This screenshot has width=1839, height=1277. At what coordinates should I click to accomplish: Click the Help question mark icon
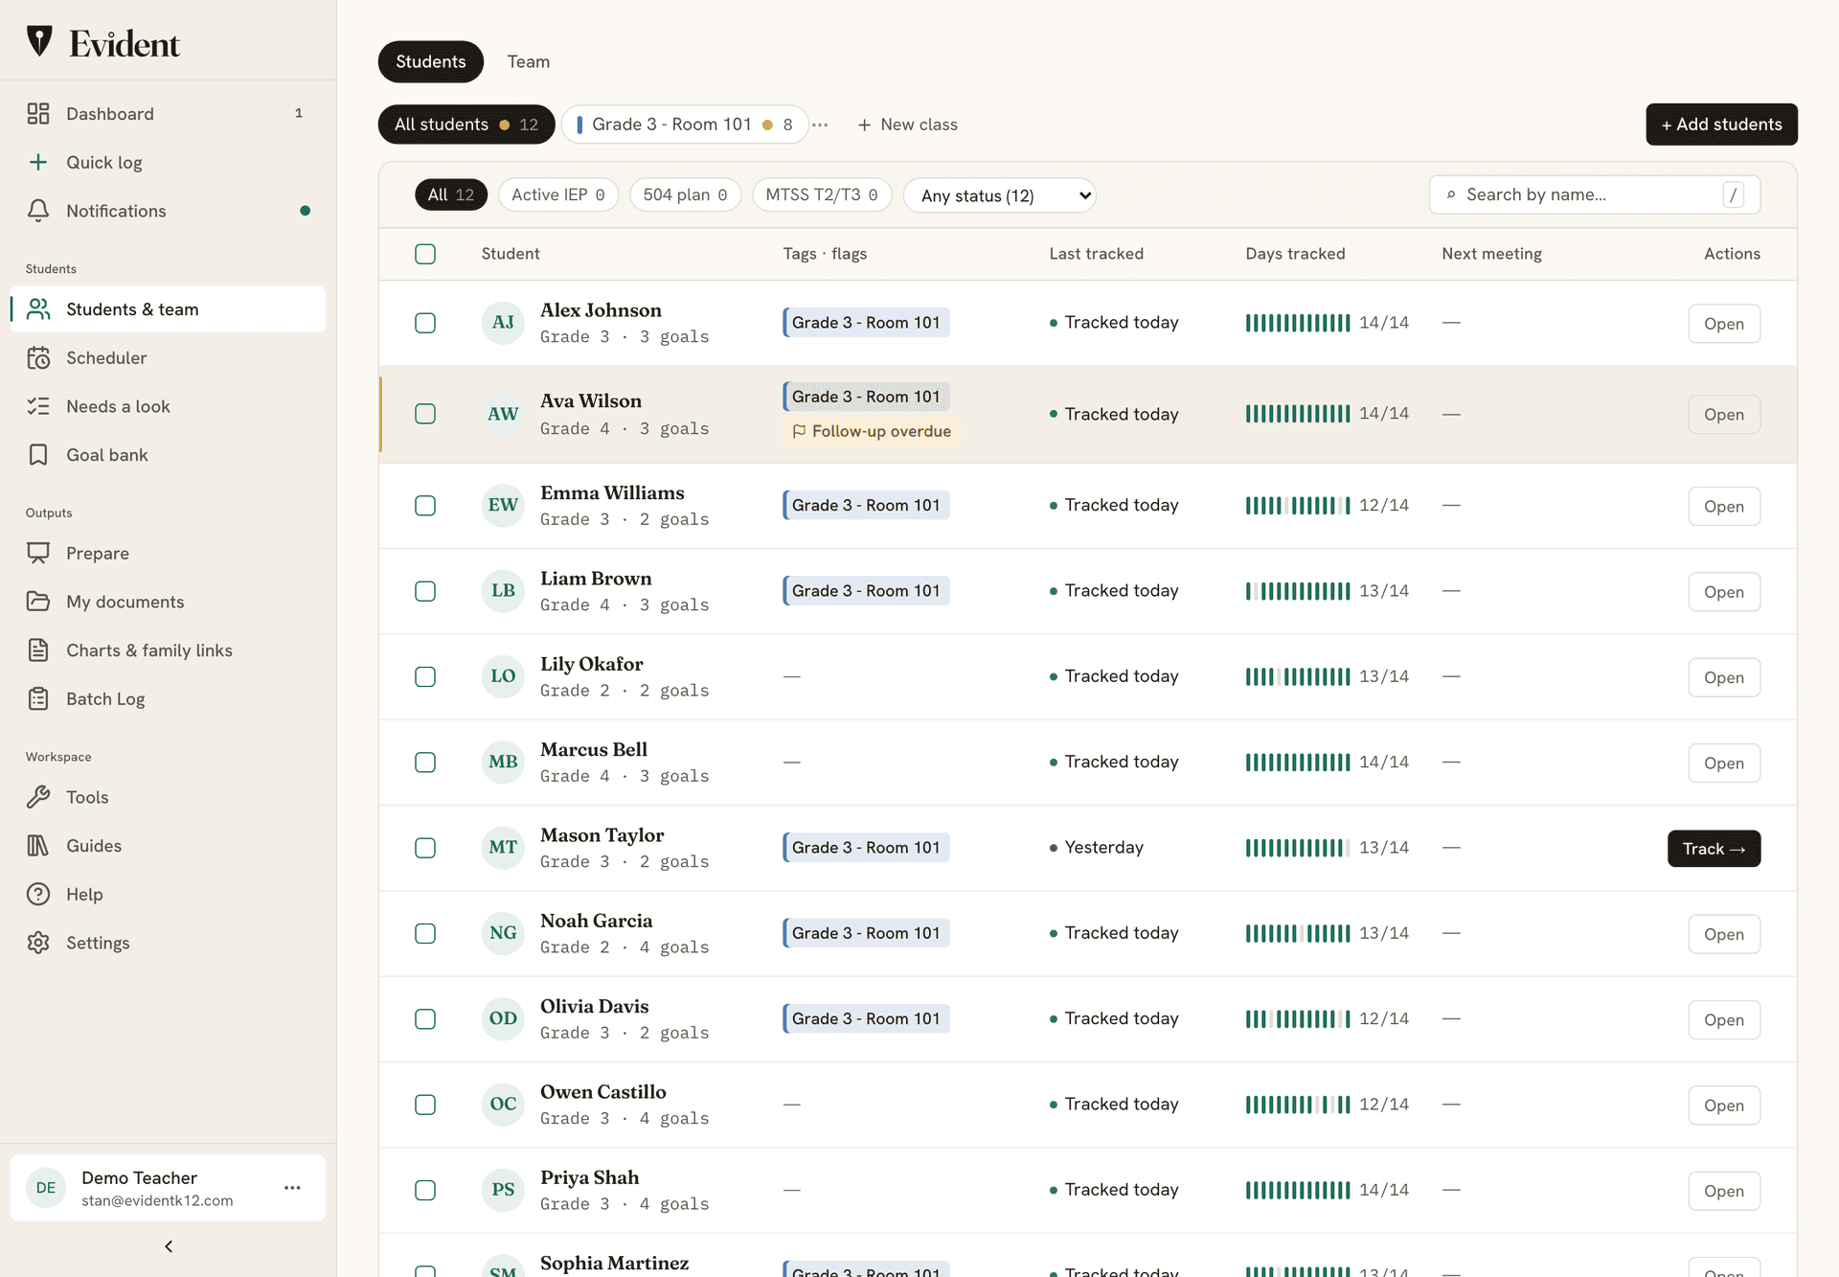click(x=38, y=894)
